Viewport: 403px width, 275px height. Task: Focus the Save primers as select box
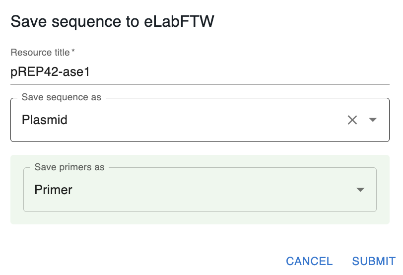coord(199,190)
